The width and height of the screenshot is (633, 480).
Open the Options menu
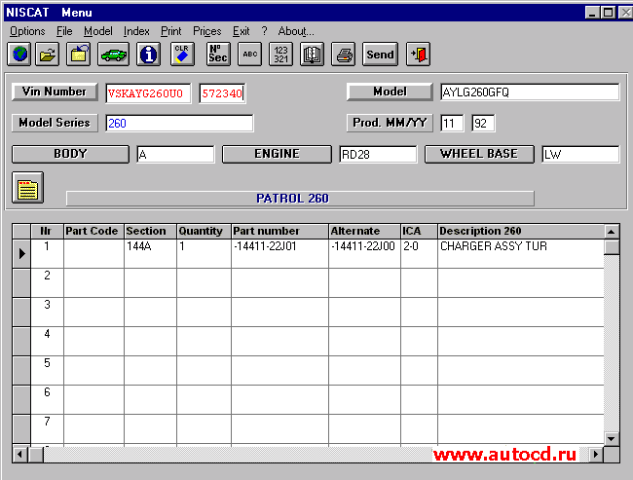point(27,31)
